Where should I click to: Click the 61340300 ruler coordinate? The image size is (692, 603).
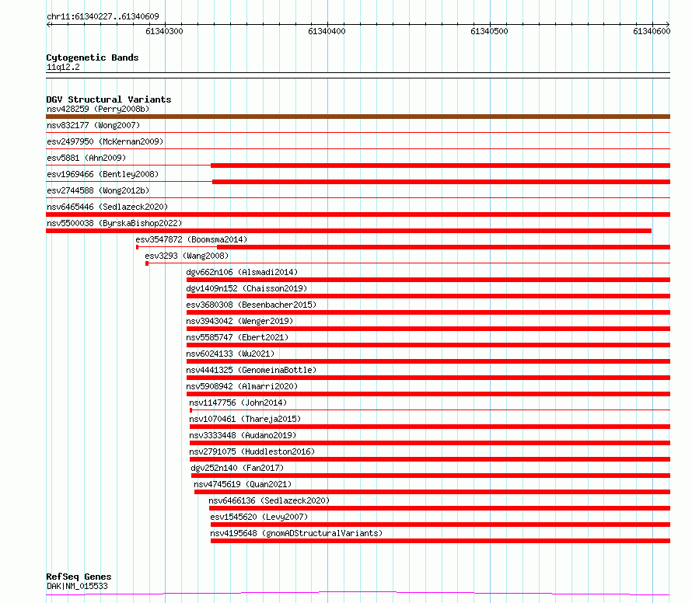164,31
